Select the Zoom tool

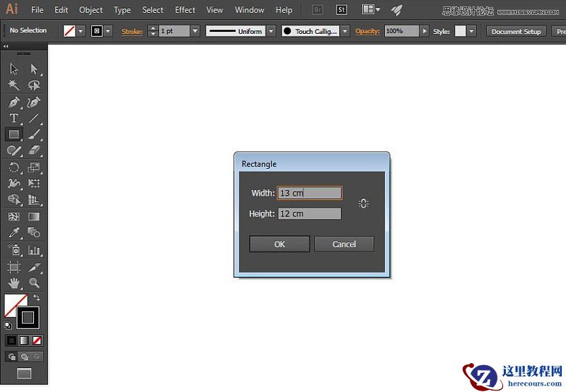tap(34, 283)
